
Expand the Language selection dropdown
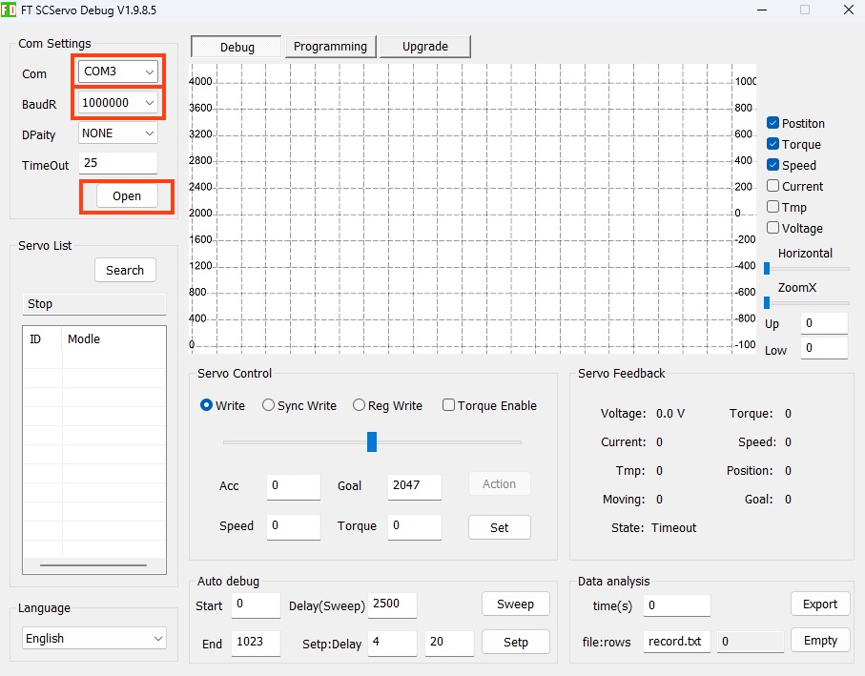point(93,639)
